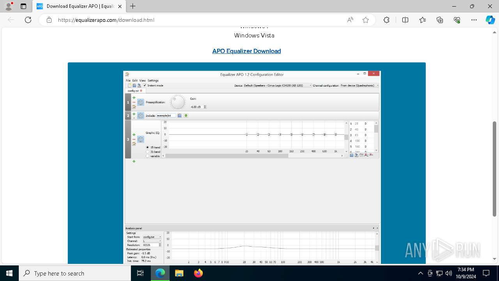The image size is (499, 281).
Task: Open the Channel configuration dropdown
Action: [359, 85]
